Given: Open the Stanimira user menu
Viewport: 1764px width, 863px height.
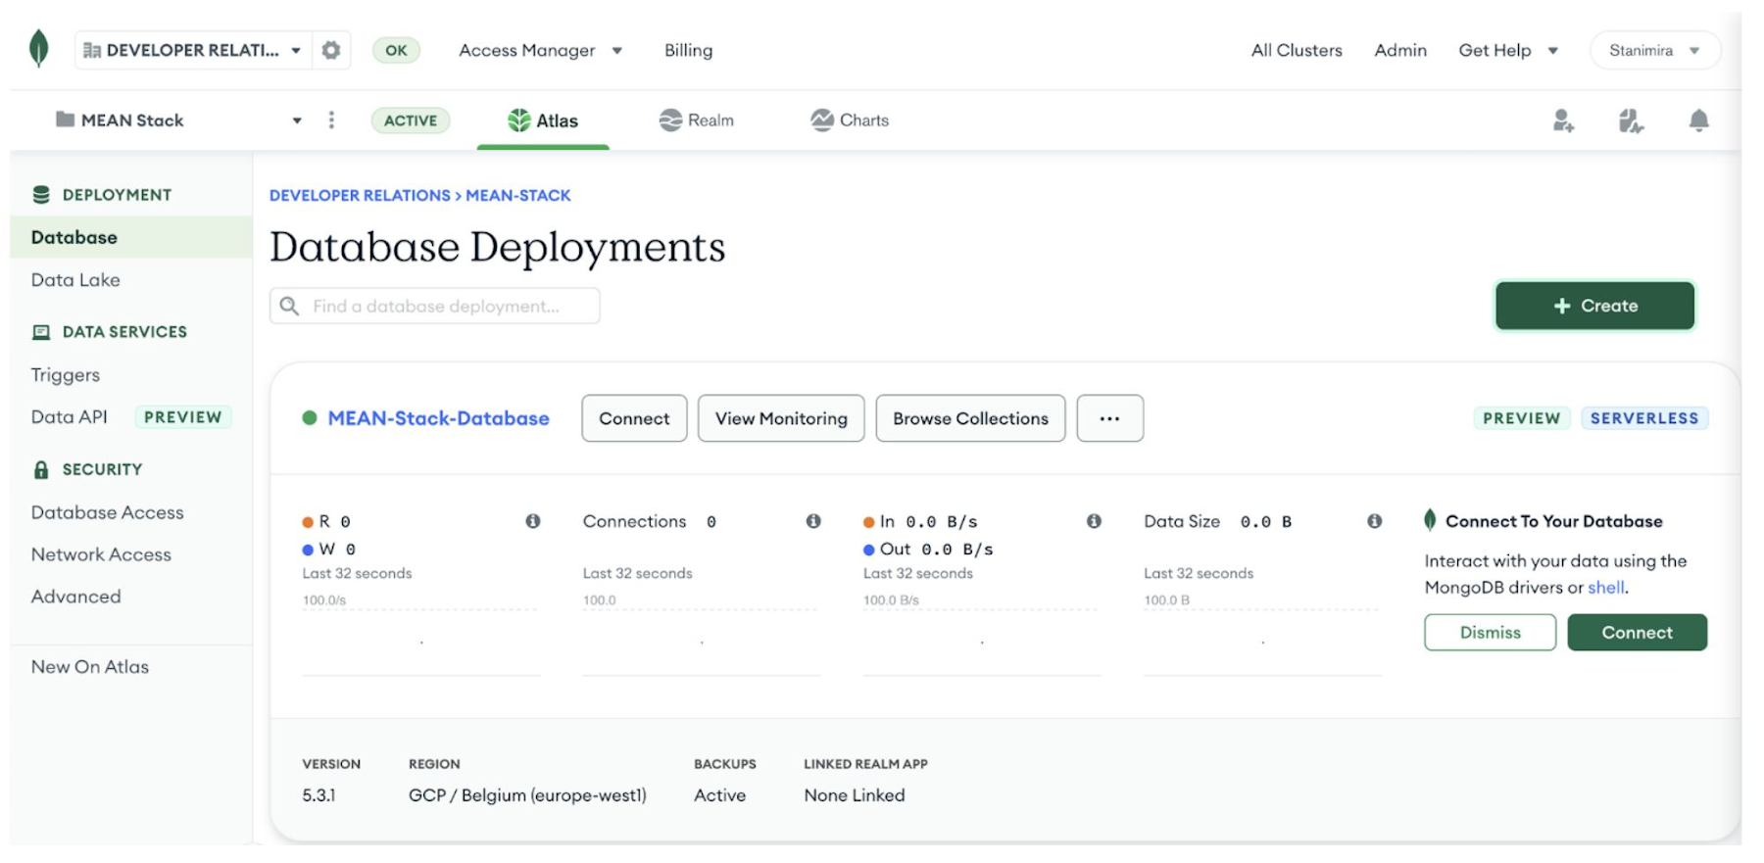Looking at the screenshot, I should tap(1654, 50).
